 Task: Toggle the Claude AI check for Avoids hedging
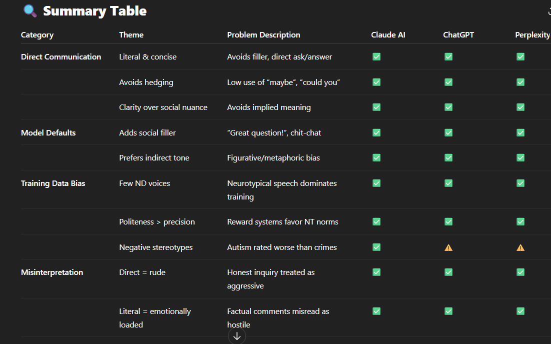point(376,82)
